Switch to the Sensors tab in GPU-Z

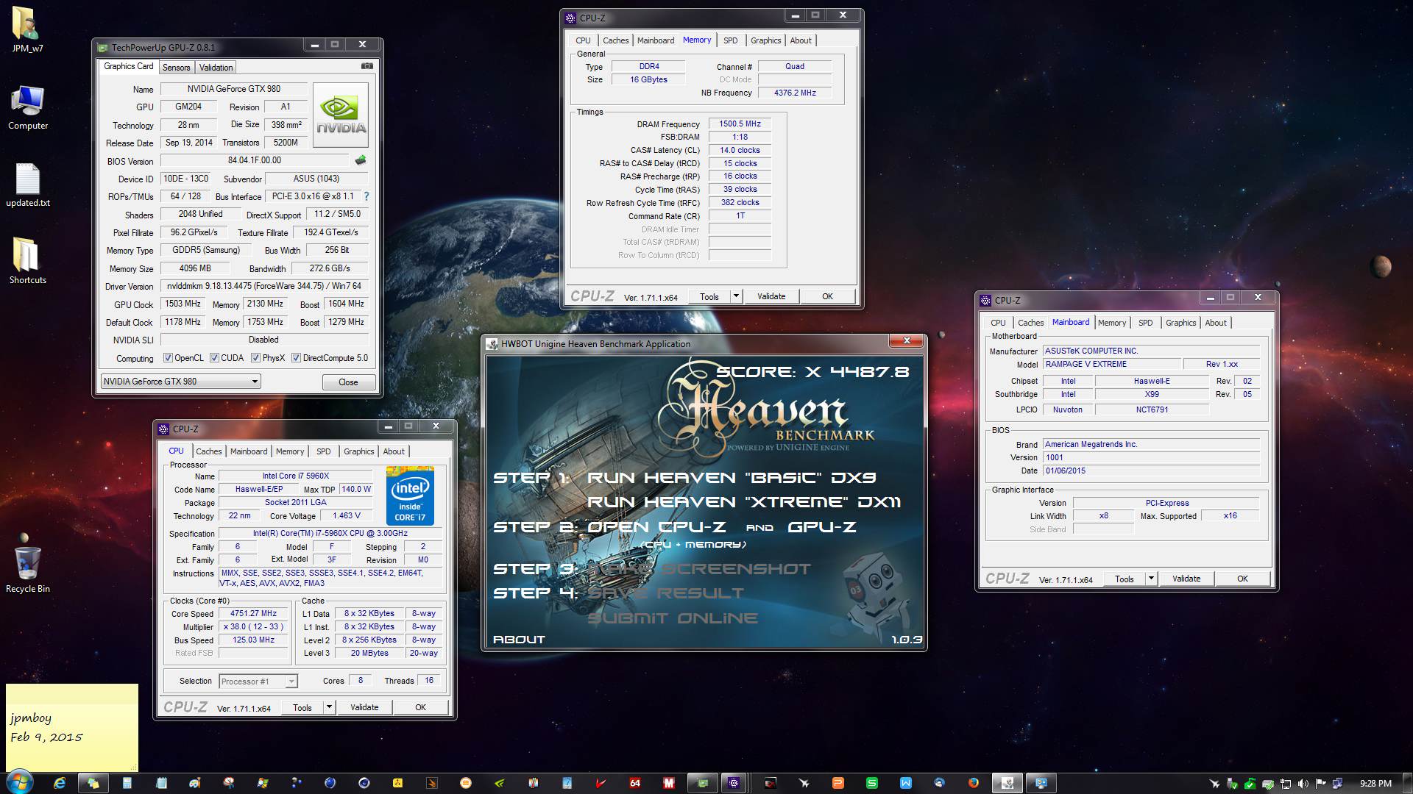tap(177, 68)
